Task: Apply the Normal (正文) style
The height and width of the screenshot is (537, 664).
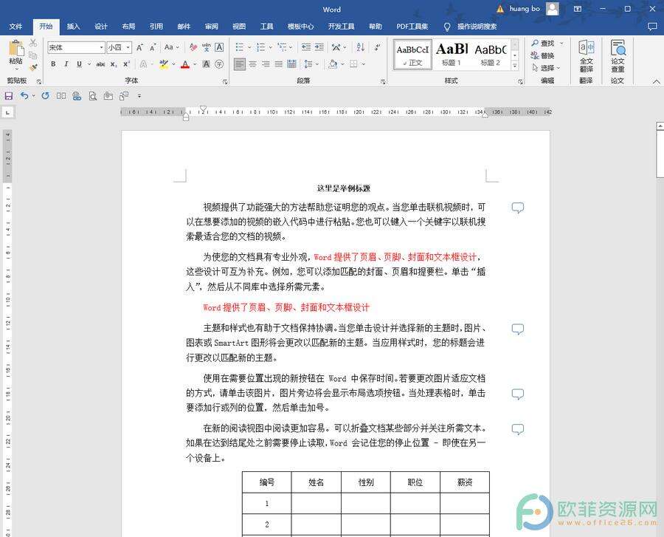Action: pos(412,54)
